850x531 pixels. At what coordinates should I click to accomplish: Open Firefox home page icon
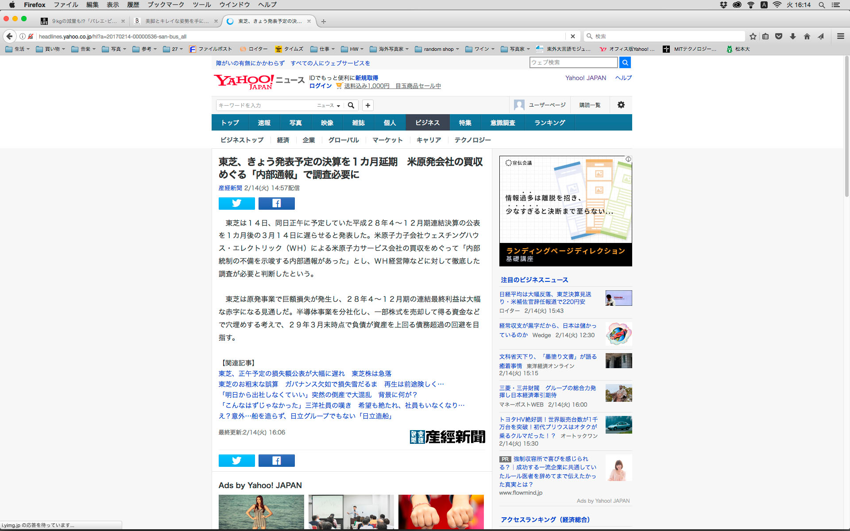click(x=807, y=36)
